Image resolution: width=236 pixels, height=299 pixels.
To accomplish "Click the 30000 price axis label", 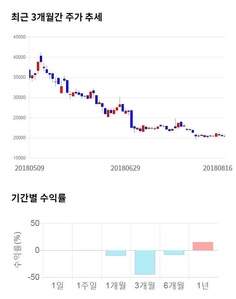I will click(20, 98).
